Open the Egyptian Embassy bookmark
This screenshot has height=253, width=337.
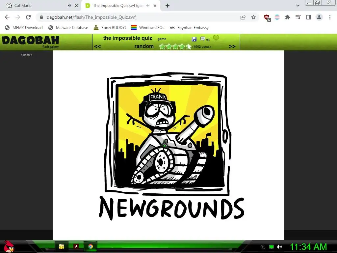[189, 28]
